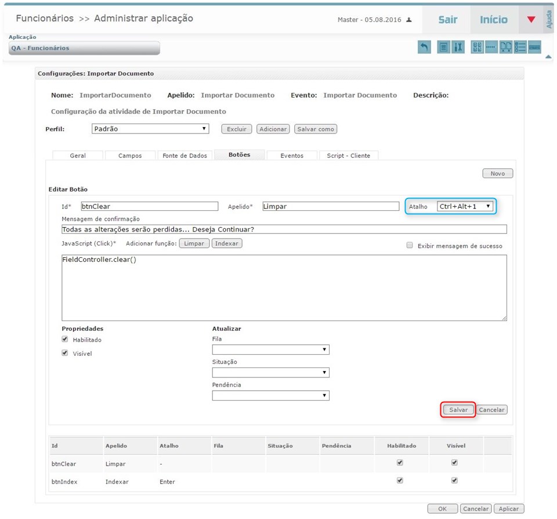The width and height of the screenshot is (557, 519).
Task: Open the Fonte de Dados tab
Action: [x=185, y=156]
